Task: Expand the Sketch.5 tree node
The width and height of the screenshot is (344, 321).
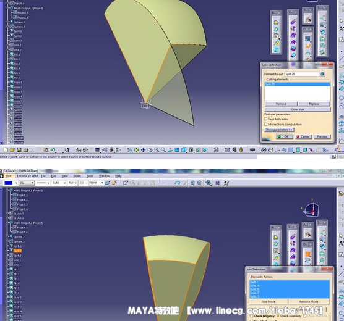Action: [8, 214]
